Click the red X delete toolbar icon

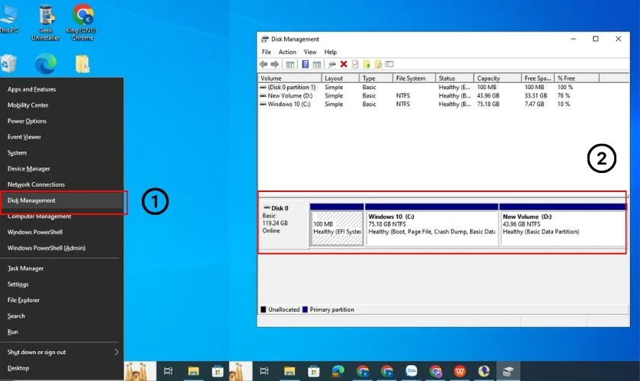click(344, 64)
